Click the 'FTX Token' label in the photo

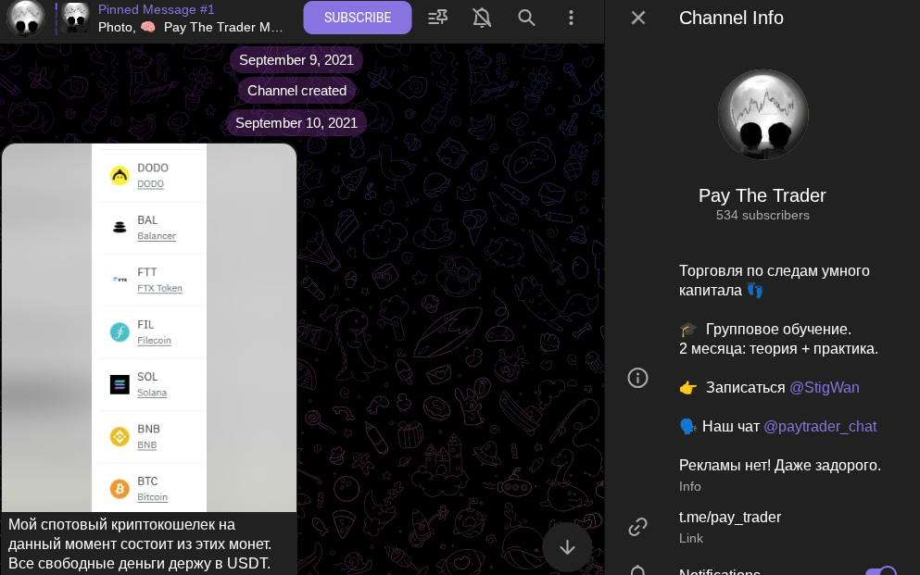tap(159, 288)
